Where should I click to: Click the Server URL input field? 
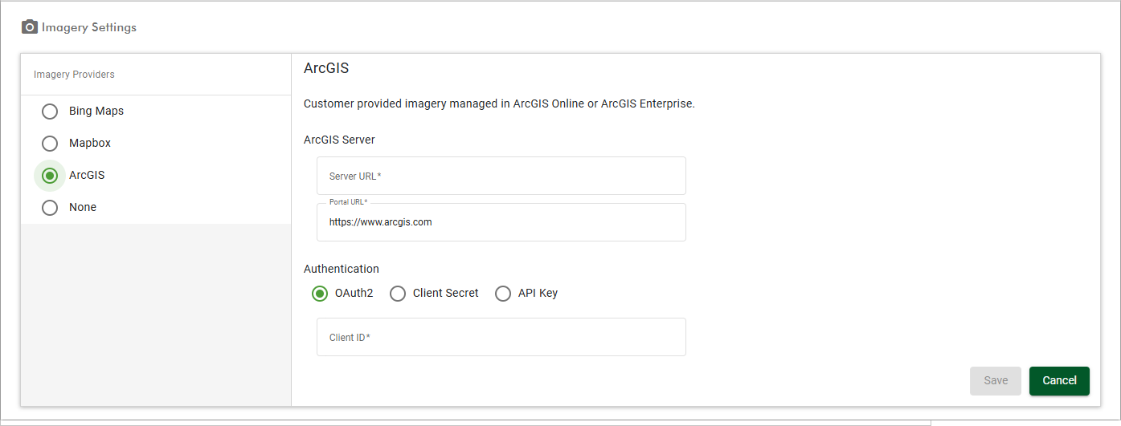click(501, 176)
